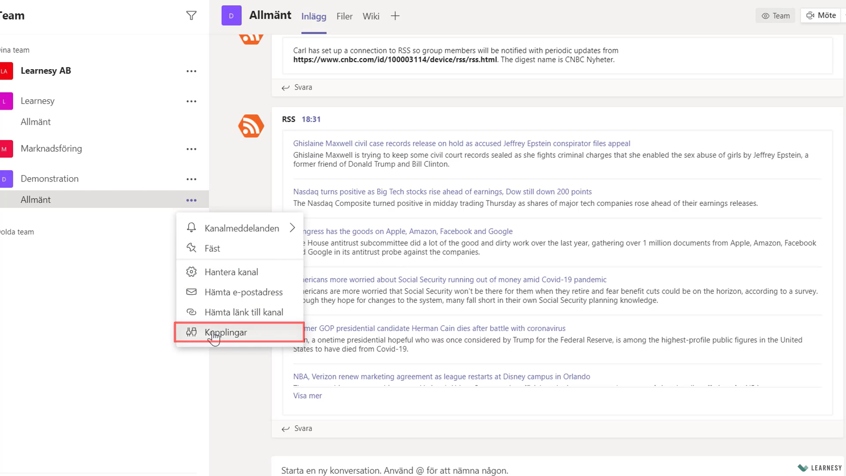
Task: Open more options for Marknadsföring team
Action: pos(191,149)
